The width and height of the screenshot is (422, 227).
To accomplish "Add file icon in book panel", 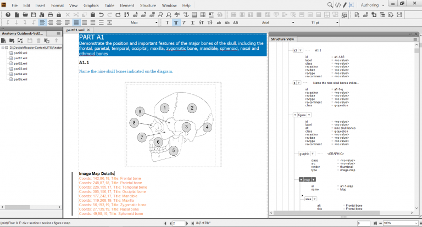I will tap(3, 41).
